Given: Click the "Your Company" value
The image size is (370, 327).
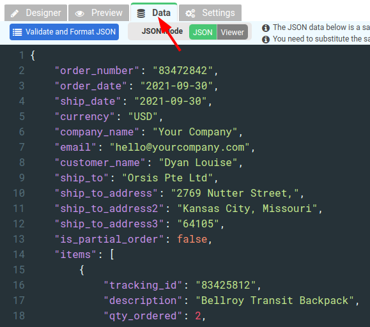Looking at the screenshot, I should click(x=195, y=132).
